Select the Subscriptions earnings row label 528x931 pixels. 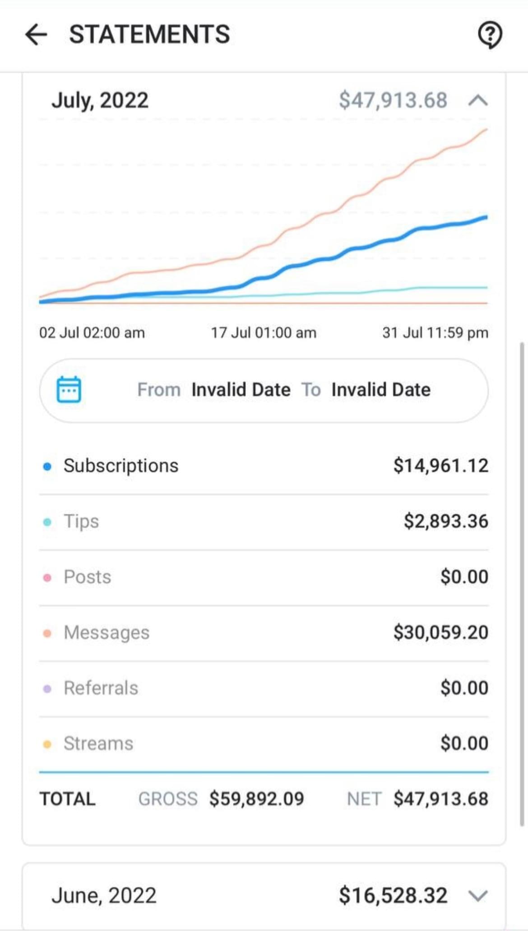pyautogui.click(x=121, y=466)
